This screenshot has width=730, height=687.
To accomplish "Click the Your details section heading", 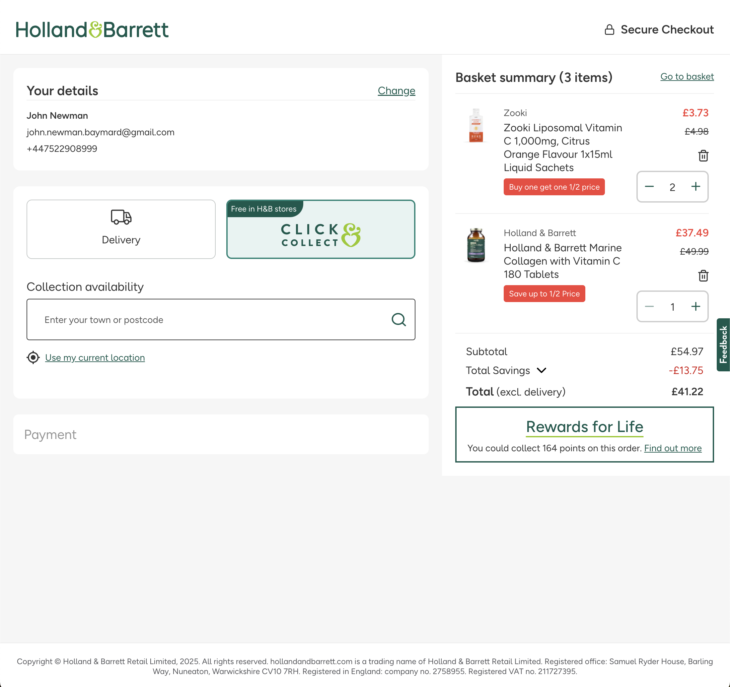I will [62, 91].
